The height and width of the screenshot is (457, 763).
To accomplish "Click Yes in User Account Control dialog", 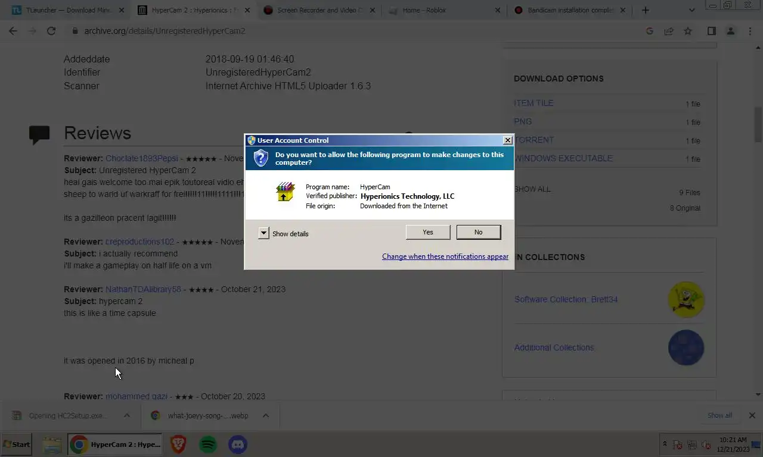I will (x=428, y=232).
